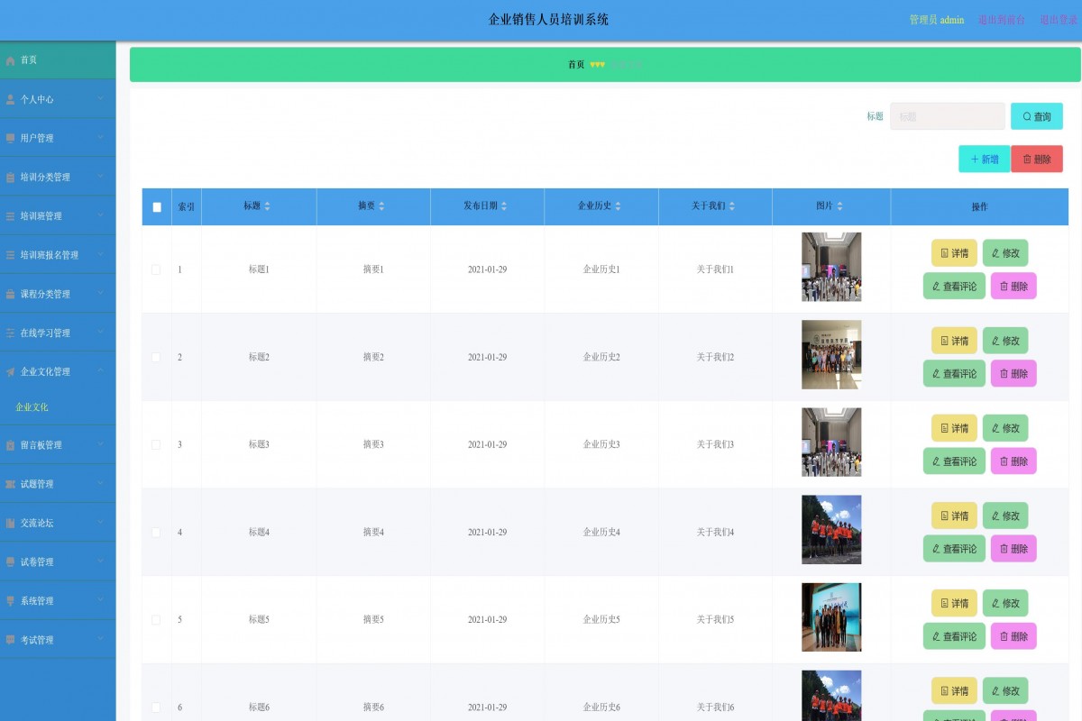Click the 新增 button

(x=984, y=160)
